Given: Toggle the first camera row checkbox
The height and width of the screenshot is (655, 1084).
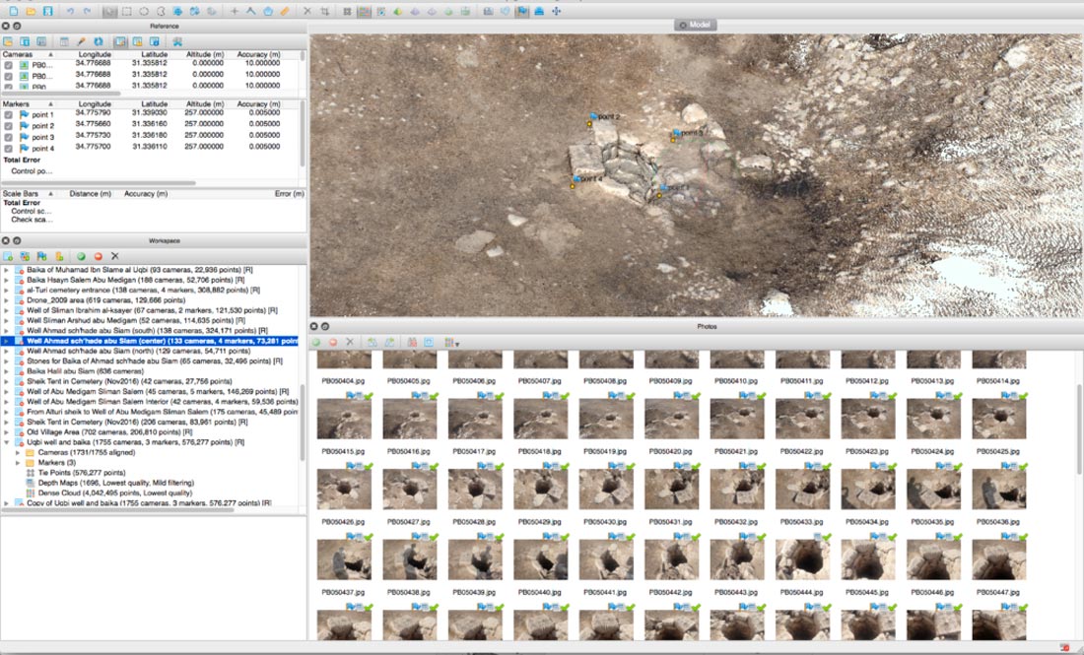Looking at the screenshot, I should tap(9, 65).
